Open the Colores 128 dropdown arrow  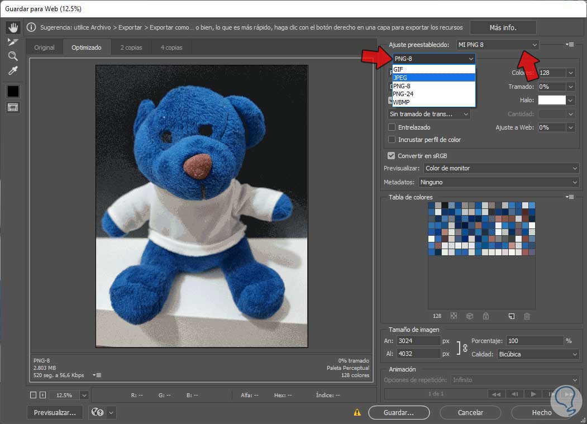[x=571, y=73]
